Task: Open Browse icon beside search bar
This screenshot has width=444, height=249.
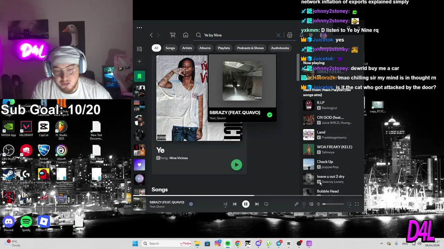Action: pyautogui.click(x=290, y=35)
